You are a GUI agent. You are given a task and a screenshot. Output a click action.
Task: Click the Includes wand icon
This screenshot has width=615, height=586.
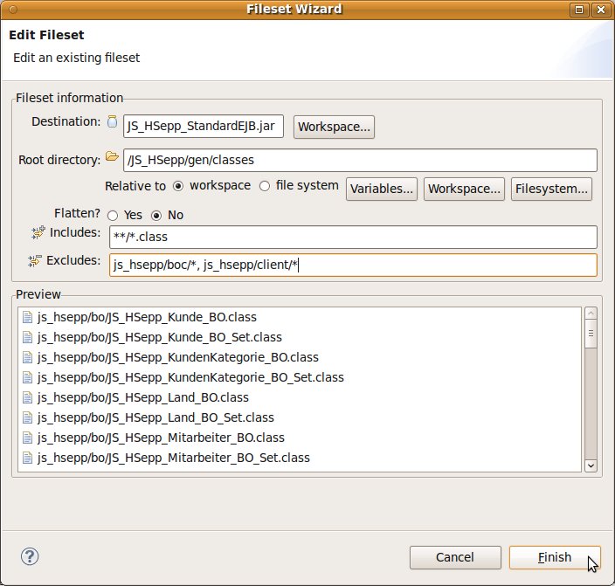click(x=38, y=232)
